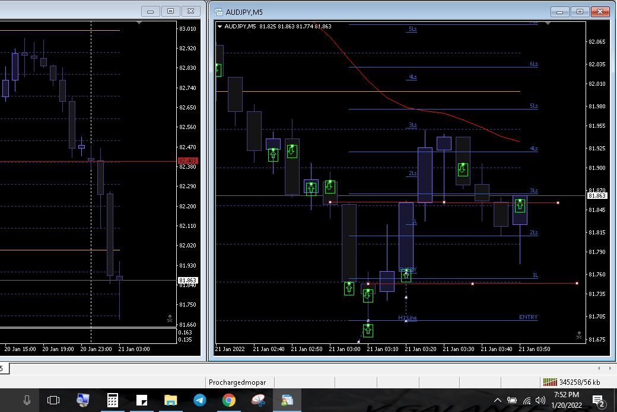Click the ENTRY level label on the chart
617x412 pixels.
click(x=528, y=317)
